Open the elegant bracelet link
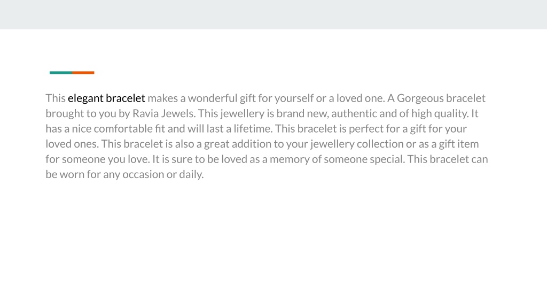Viewport: 547px width, 308px height. (106, 98)
